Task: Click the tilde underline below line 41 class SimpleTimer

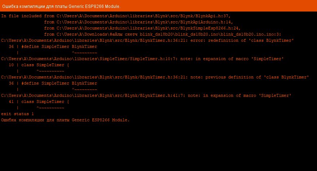Action: pos(50,108)
